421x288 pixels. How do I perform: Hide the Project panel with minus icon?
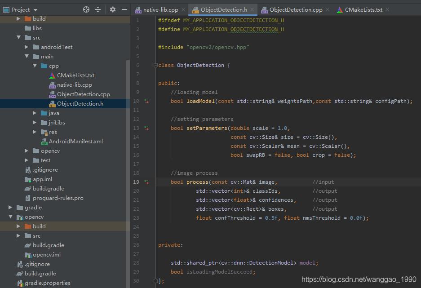pyautogui.click(x=124, y=10)
